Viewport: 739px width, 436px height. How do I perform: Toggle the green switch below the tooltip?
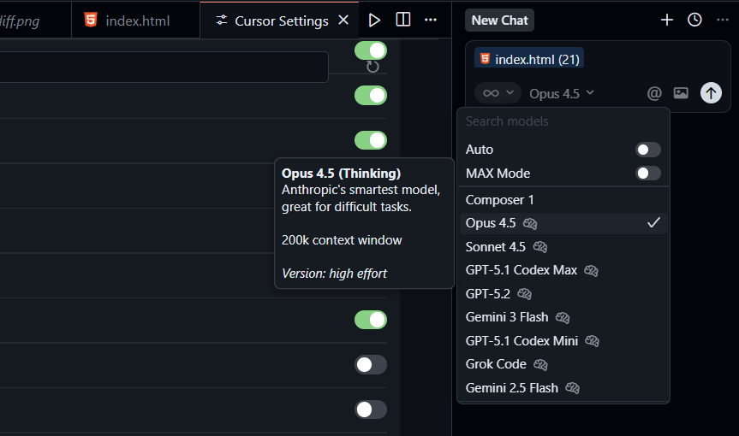point(371,320)
